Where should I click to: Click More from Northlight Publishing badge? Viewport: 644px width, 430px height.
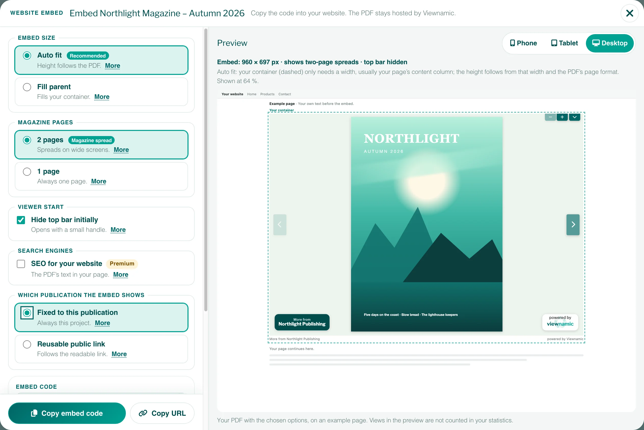coord(302,322)
